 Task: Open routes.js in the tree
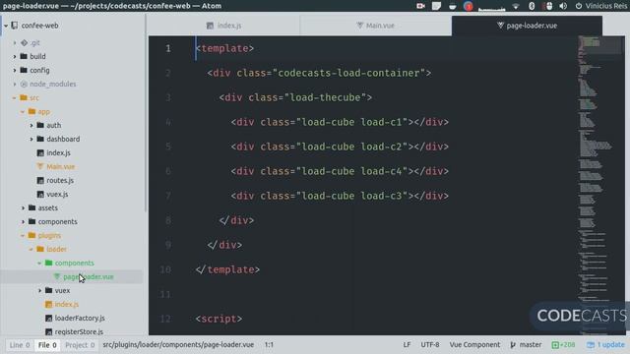click(x=60, y=180)
